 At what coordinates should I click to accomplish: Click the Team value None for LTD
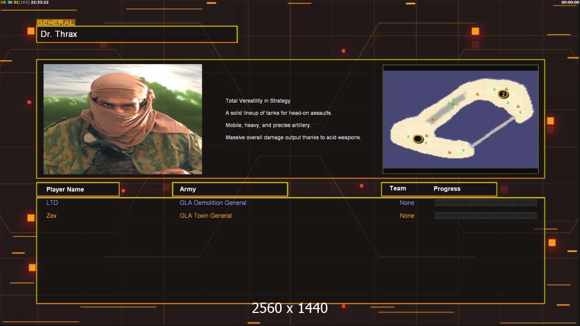[x=407, y=203]
